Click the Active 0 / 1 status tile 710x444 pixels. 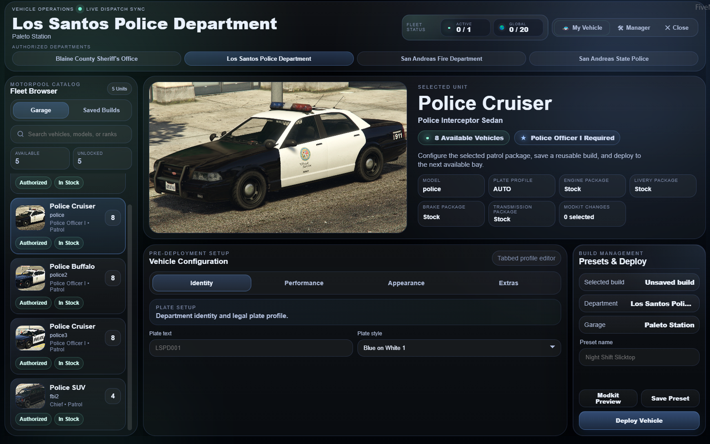465,28
